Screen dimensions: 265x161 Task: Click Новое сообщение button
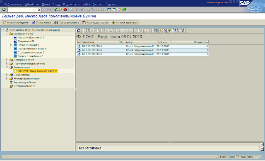coord(16,22)
